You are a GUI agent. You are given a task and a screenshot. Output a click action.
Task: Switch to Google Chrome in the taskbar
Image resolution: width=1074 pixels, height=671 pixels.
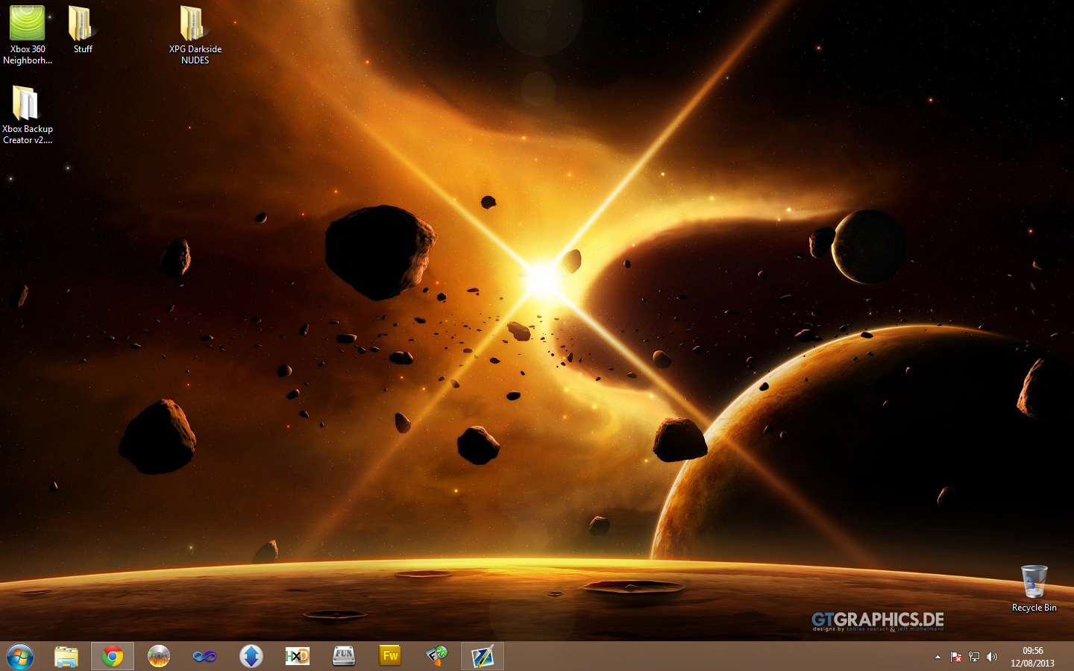pyautogui.click(x=113, y=656)
